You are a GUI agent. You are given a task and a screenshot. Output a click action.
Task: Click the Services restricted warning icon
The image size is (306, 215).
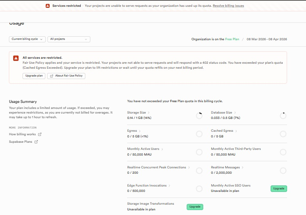pos(47,6)
